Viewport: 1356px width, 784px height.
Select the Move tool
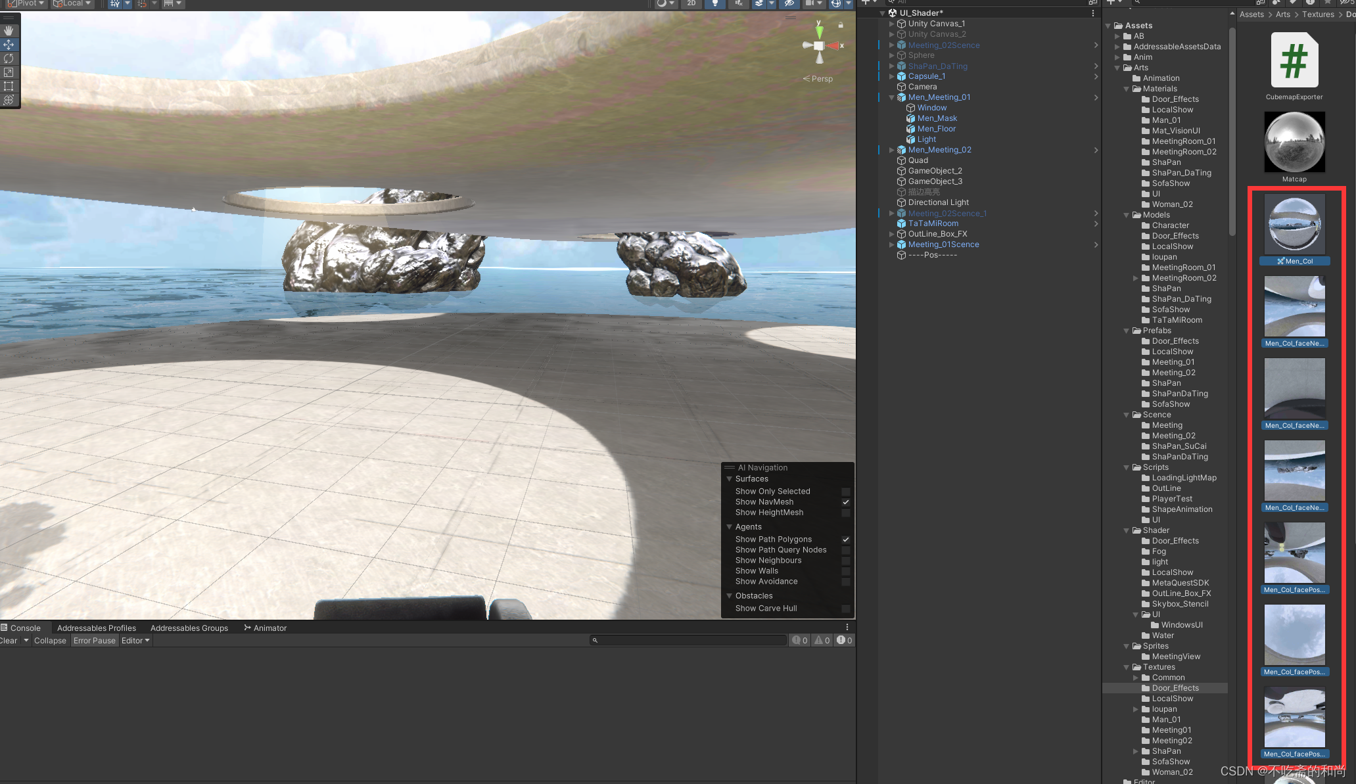click(9, 45)
